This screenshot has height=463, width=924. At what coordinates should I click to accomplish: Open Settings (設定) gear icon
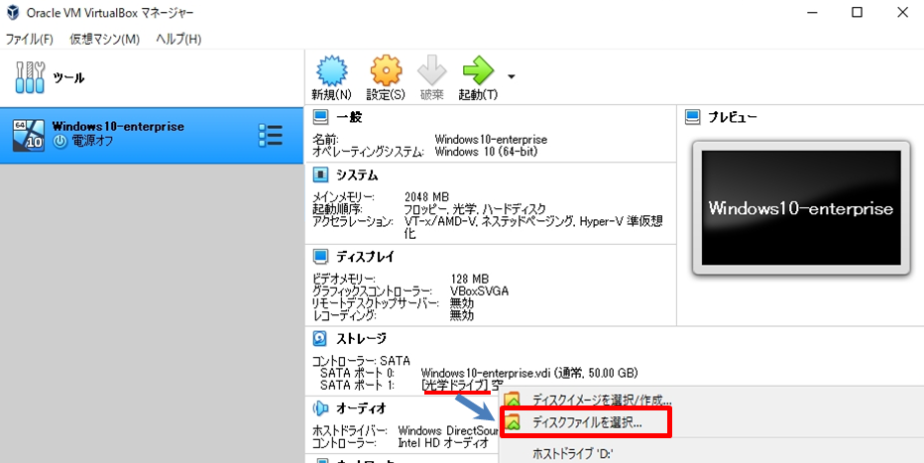point(386,71)
